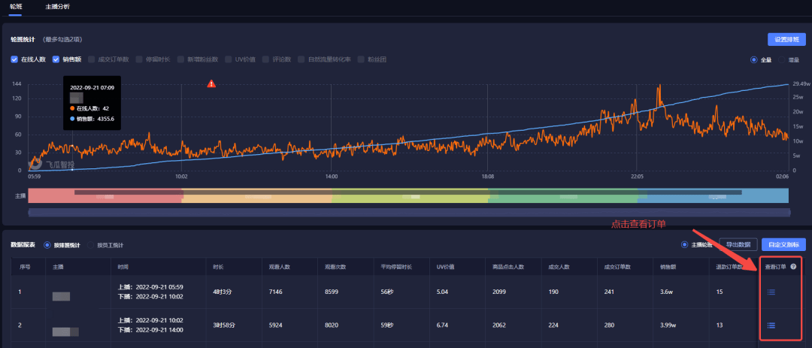
Task: Click the 平均停留时长 column header
Action: [396, 268]
